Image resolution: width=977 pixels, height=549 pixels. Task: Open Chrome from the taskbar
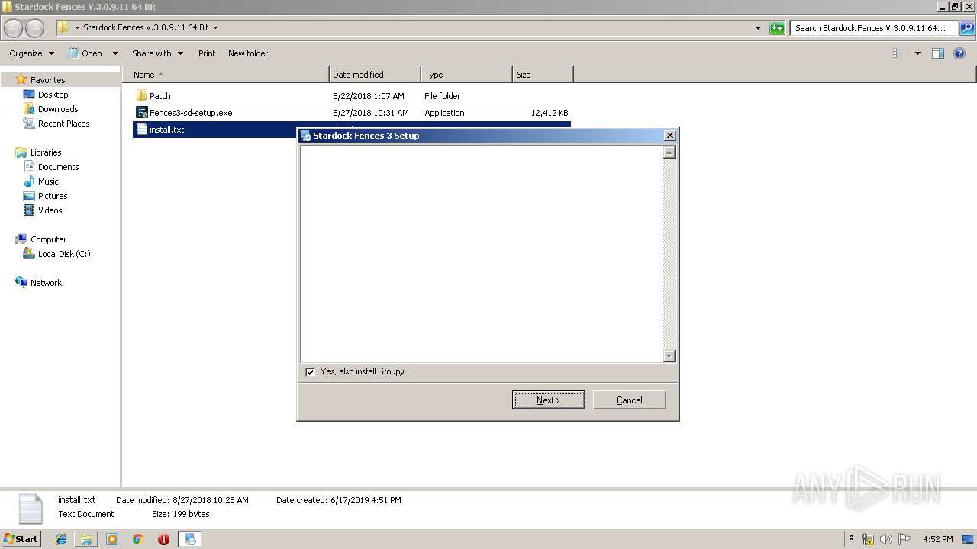coord(137,539)
